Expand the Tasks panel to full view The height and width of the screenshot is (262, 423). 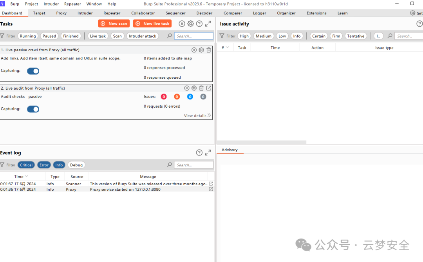point(208,24)
